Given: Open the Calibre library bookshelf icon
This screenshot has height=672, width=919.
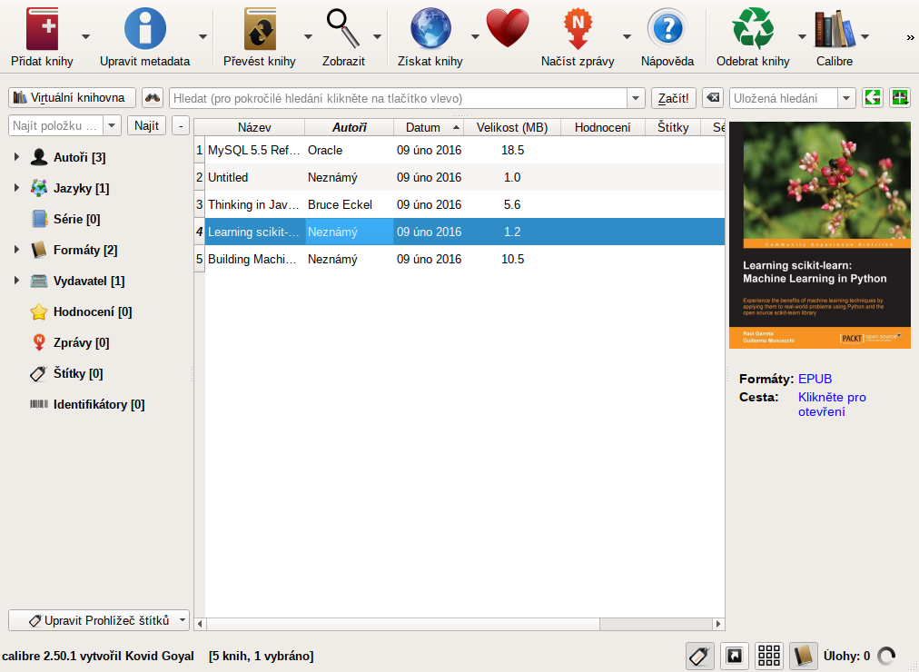Looking at the screenshot, I should [x=835, y=28].
